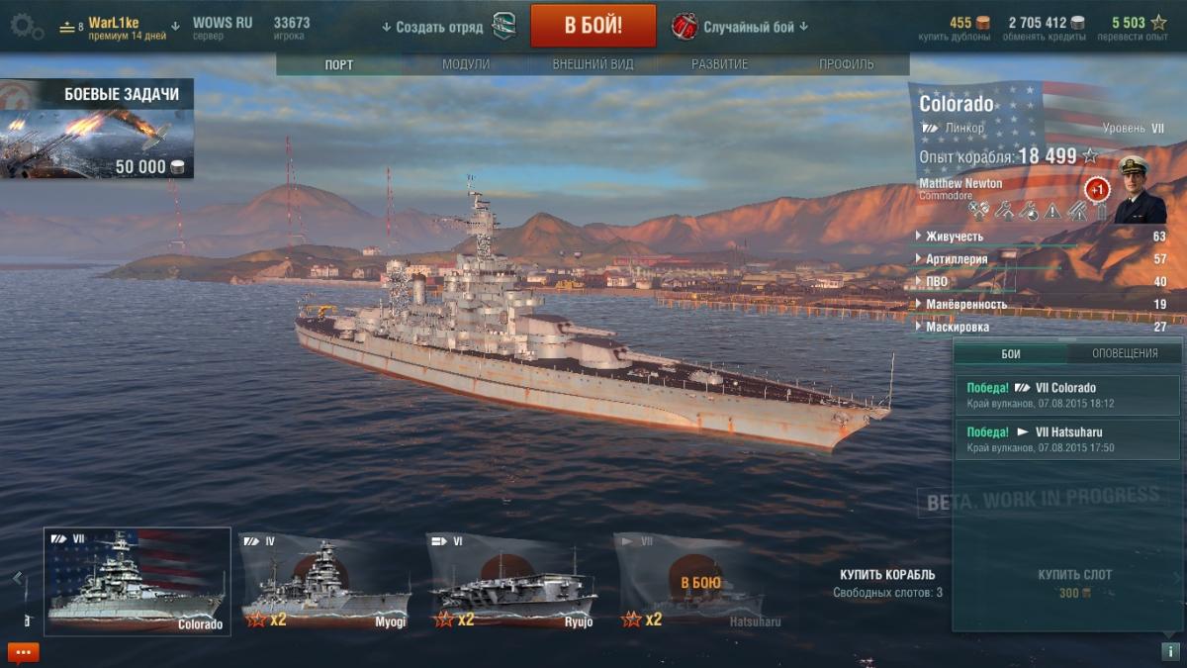Expand the Маскировка parameter section
This screenshot has width=1187, height=668.
[x=1041, y=327]
